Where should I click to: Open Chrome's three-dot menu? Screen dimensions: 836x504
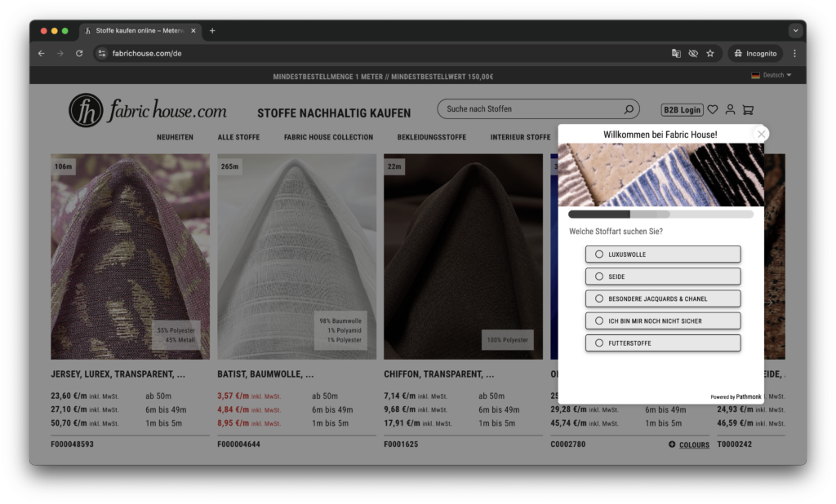(794, 52)
